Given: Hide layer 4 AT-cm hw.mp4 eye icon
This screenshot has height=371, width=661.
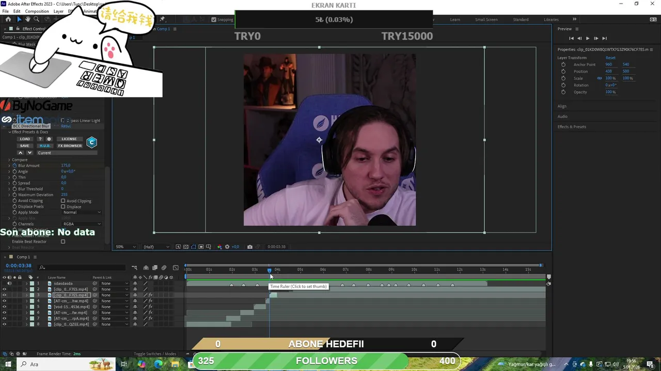Looking at the screenshot, I should pos(4,301).
